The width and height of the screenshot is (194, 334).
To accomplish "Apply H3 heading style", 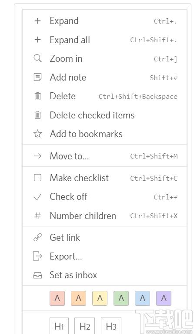I will (x=111, y=326).
